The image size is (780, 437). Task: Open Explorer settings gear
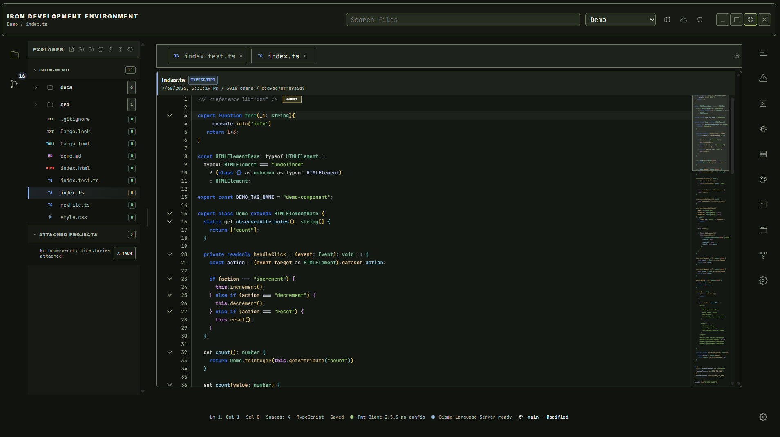130,49
